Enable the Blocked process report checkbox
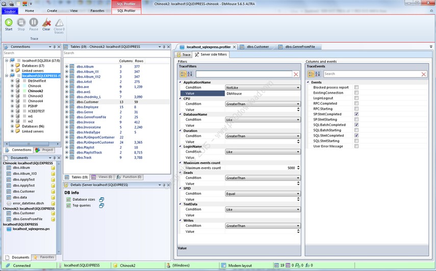The image size is (436, 271). (x=356, y=87)
